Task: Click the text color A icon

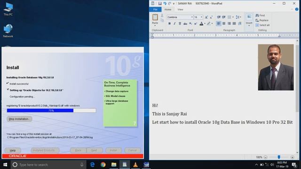Action: coord(201,23)
